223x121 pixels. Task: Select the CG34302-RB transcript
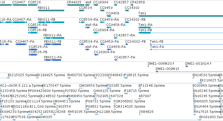(x=127, y=22)
